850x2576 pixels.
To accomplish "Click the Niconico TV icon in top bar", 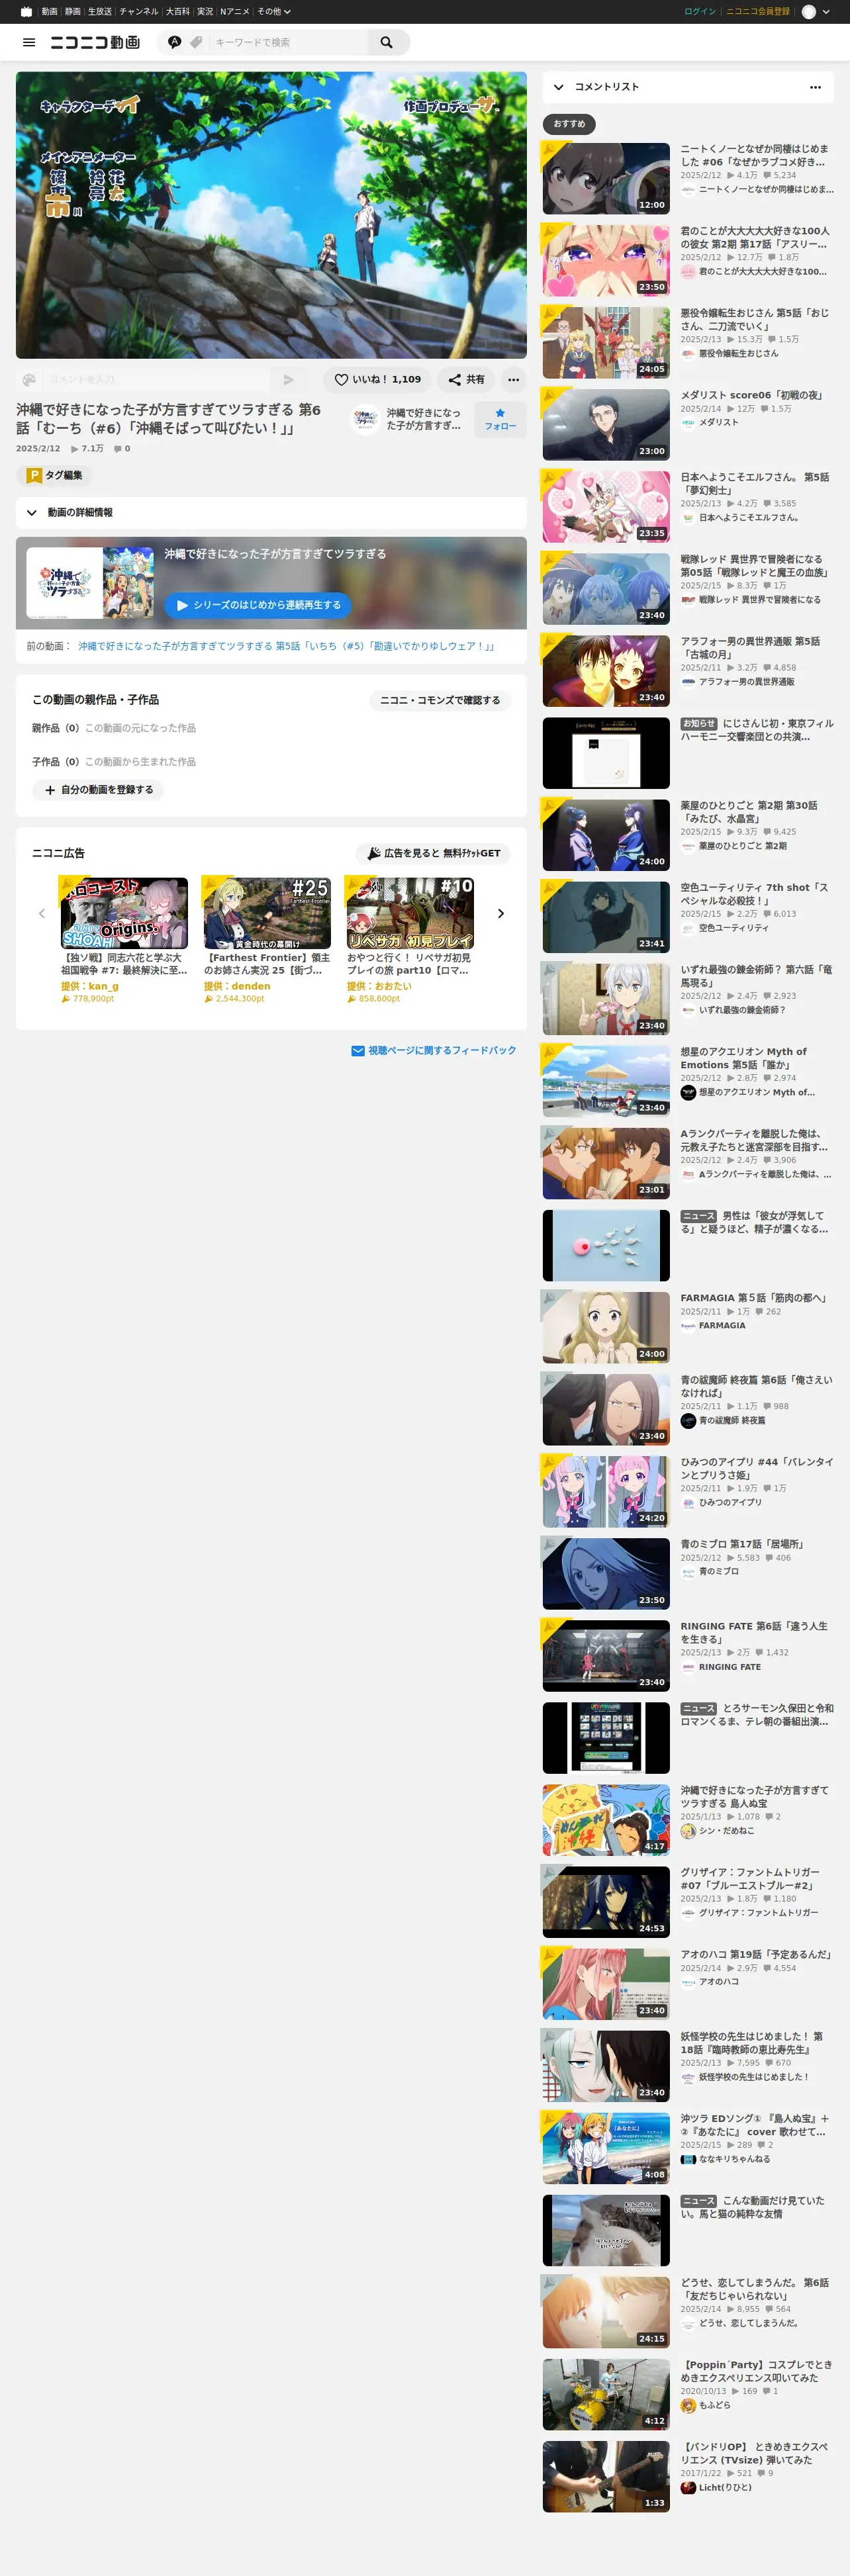I will [x=26, y=12].
